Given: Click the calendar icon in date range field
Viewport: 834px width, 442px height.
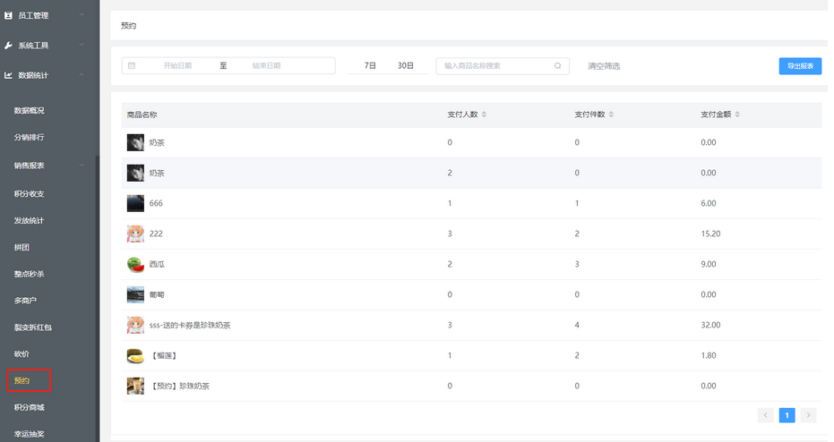Looking at the screenshot, I should coord(132,66).
